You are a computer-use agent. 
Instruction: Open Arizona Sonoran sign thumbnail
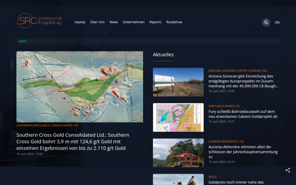pyautogui.click(x=178, y=82)
